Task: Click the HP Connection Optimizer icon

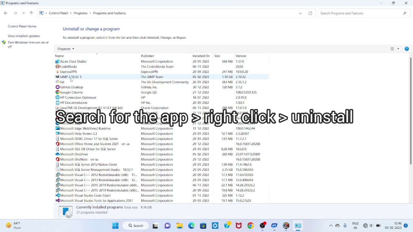Action: pyautogui.click(x=57, y=97)
